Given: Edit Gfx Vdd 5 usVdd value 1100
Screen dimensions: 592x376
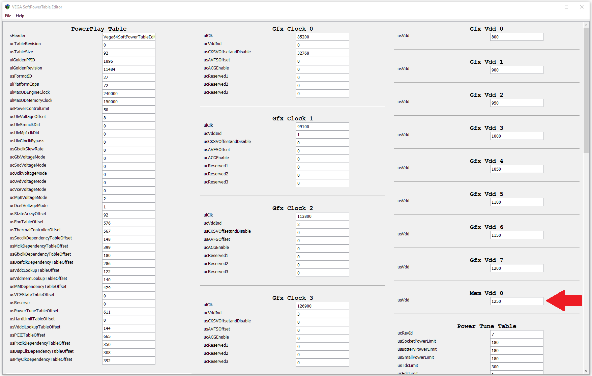Looking at the screenshot, I should click(517, 202).
